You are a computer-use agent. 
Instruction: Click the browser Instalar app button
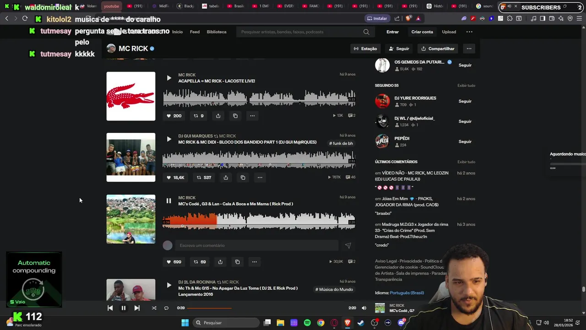[x=377, y=18]
